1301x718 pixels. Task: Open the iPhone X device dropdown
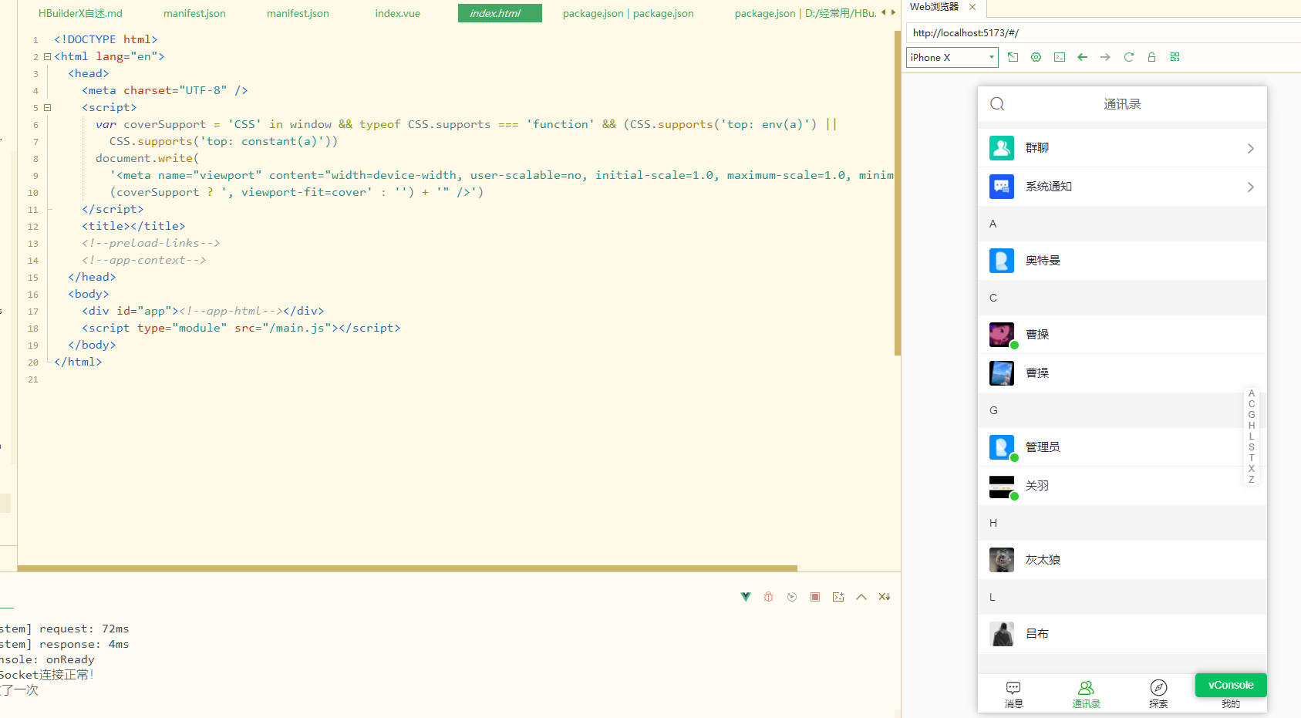(952, 57)
